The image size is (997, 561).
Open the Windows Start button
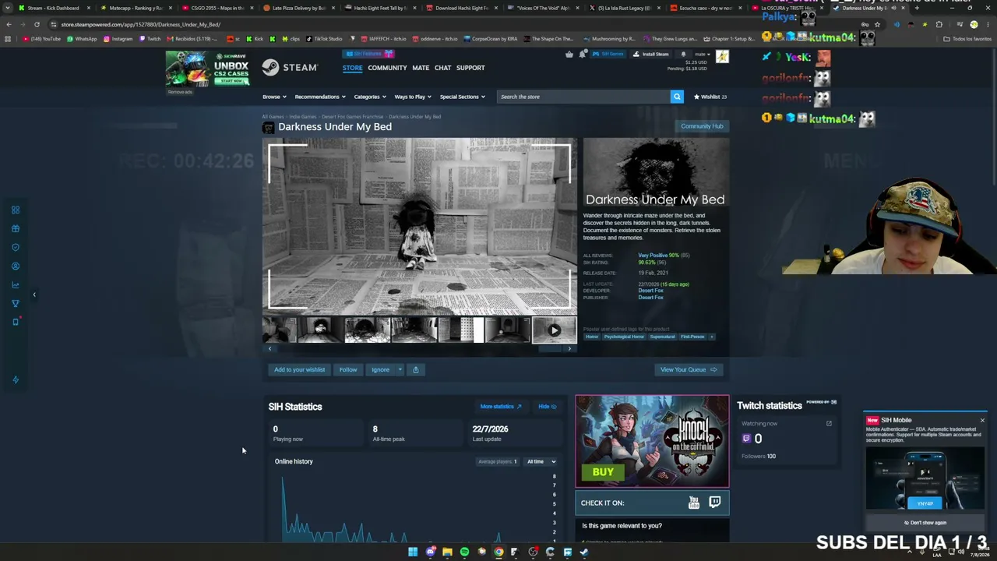(413, 552)
